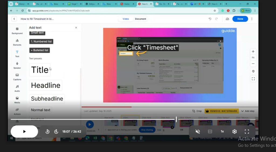Viewport: 276px width, 152px height.
Task: Select the Speaker tool icon
Action: tap(17, 65)
